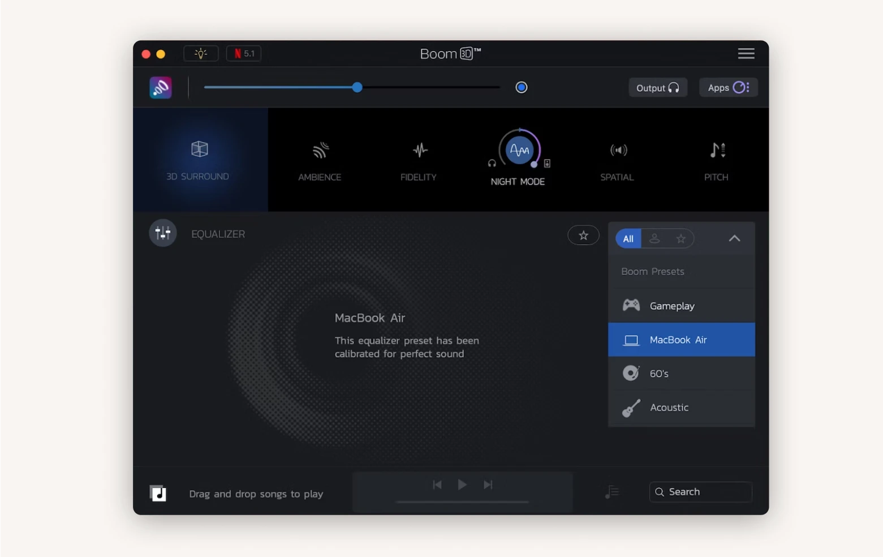This screenshot has width=883, height=557.
Task: Select the Gameplay preset
Action: tap(682, 306)
